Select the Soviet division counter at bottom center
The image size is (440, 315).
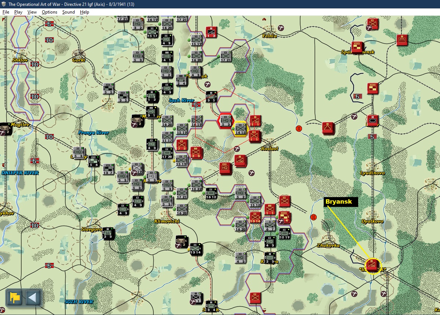(255, 297)
